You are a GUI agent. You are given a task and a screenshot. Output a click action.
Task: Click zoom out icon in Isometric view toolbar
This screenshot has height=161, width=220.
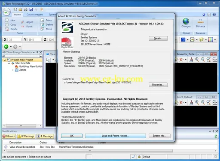pos(203,60)
